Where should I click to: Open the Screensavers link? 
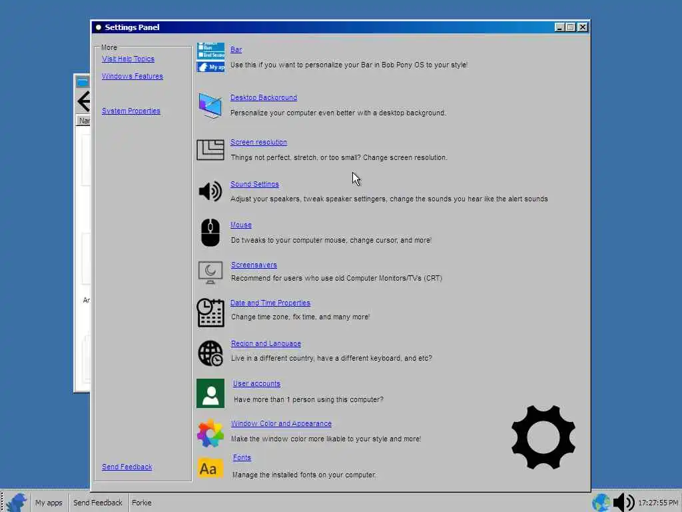[254, 265]
